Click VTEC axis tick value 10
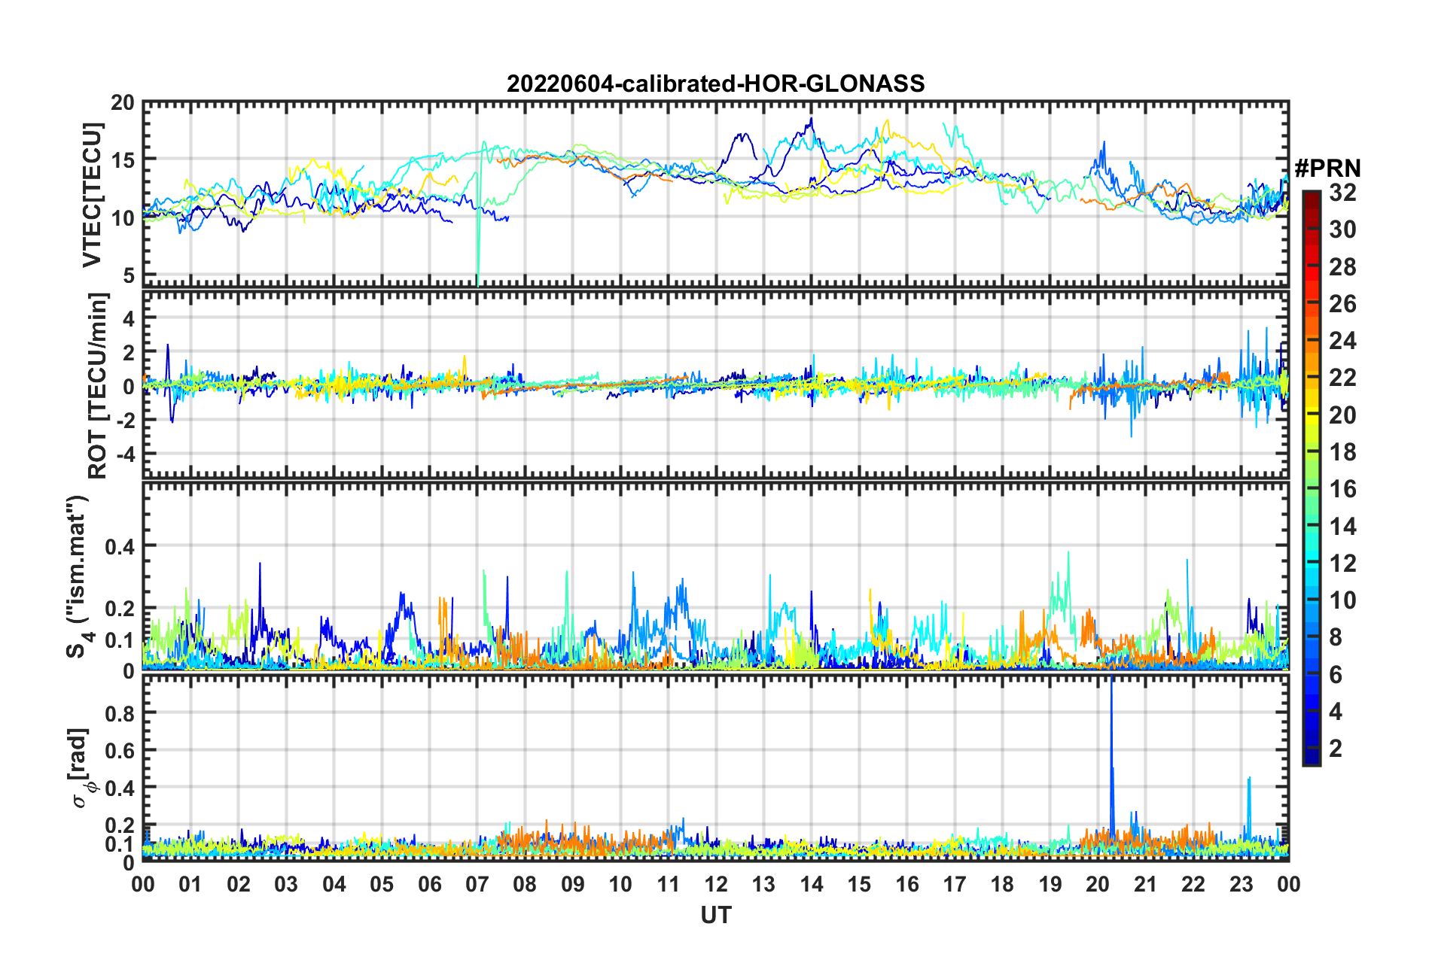The width and height of the screenshot is (1432, 957). tap(123, 218)
